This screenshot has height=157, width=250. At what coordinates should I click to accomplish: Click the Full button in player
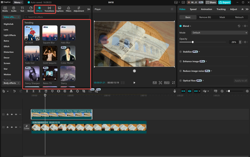(x=154, y=83)
